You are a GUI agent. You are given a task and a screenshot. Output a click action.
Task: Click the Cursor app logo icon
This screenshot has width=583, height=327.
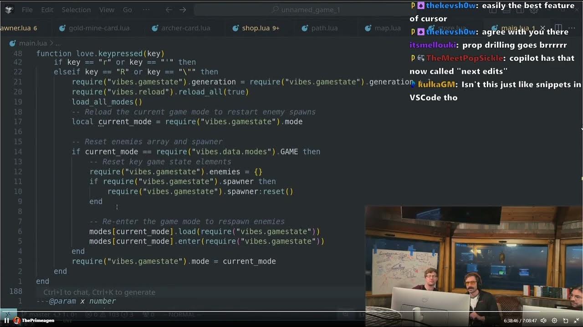(x=9, y=10)
